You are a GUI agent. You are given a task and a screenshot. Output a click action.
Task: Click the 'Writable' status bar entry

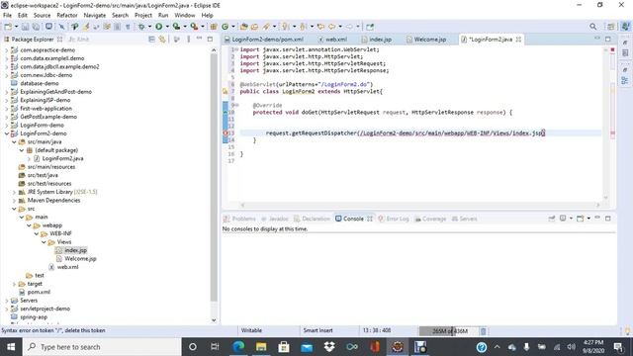click(x=251, y=330)
